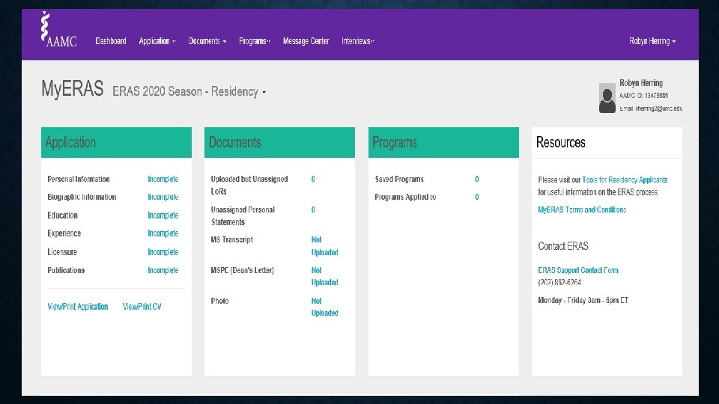Click the Robyn Herring name beside avatar
This screenshot has width=719, height=404.
tap(641, 83)
